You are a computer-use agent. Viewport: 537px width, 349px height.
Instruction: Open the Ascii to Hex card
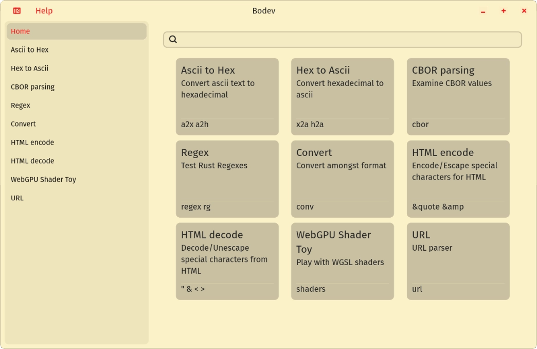tap(227, 97)
